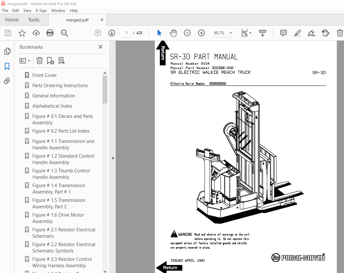The image size is (344, 273).
Task: Add a new bookmark
Action: tap(50, 61)
